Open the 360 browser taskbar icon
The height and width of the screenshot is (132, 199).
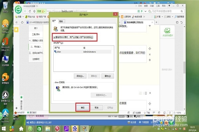30,129
